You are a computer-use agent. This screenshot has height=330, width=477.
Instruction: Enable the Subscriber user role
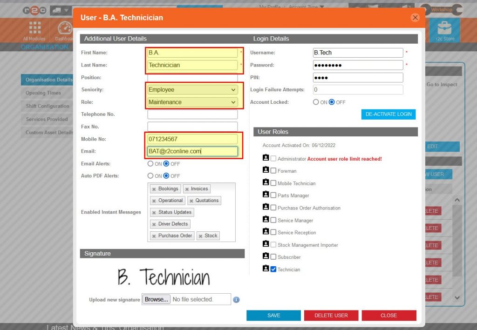pyautogui.click(x=273, y=257)
